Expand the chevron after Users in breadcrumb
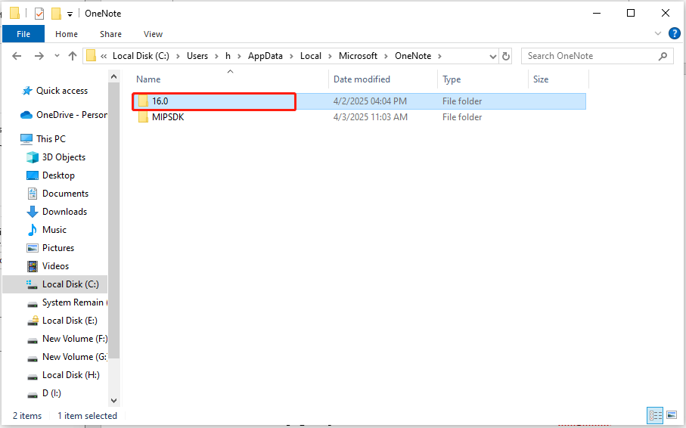The height and width of the screenshot is (428, 686). point(216,56)
